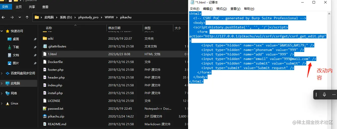Expand the 此电脑 tree node

2,83
